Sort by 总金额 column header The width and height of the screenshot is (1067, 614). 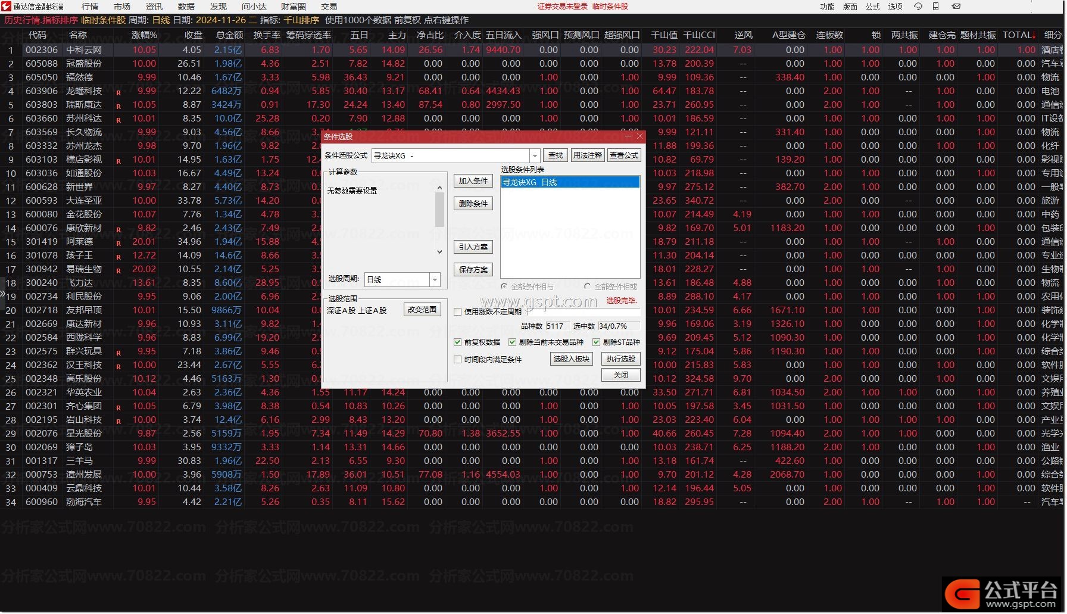229,35
